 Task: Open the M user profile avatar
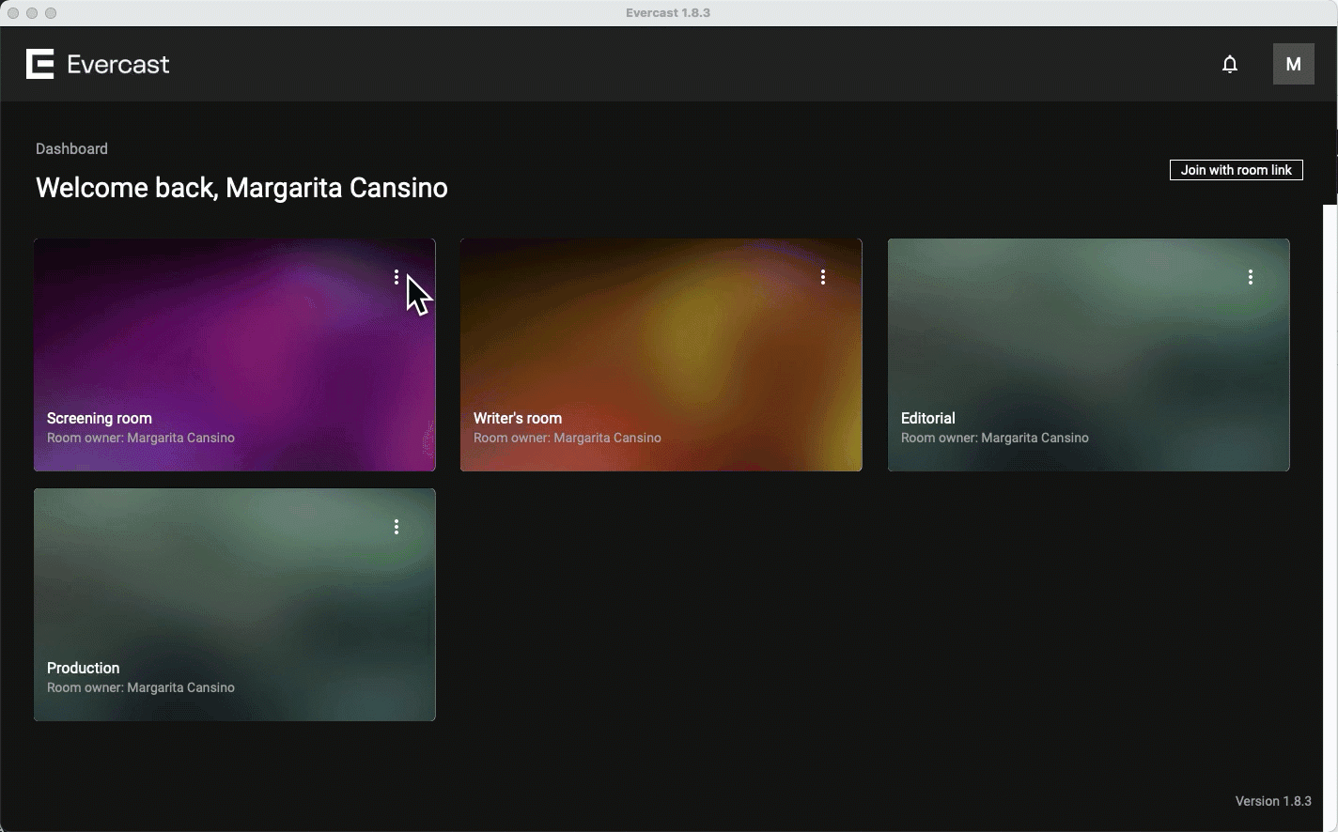[x=1294, y=64]
